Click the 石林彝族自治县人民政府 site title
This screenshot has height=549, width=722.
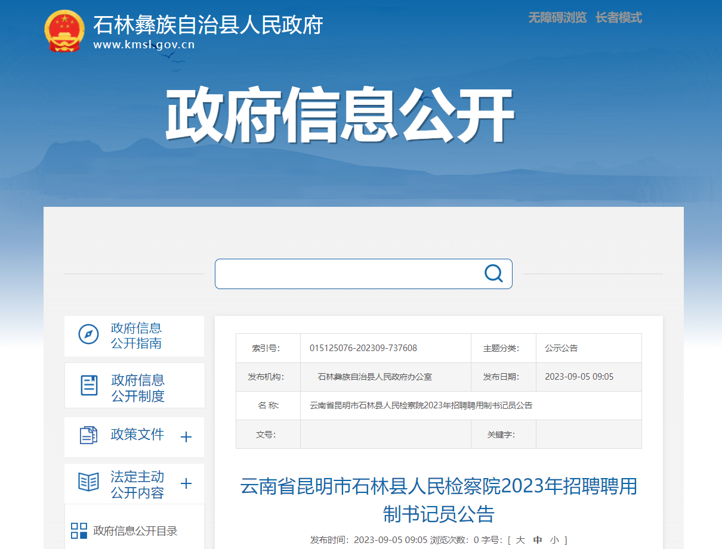pyautogui.click(x=208, y=25)
